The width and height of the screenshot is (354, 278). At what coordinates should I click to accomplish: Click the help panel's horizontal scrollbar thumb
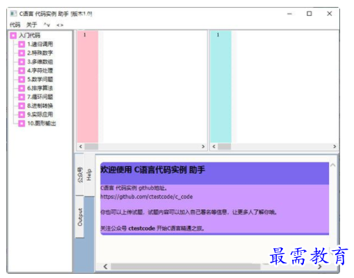click(186, 266)
